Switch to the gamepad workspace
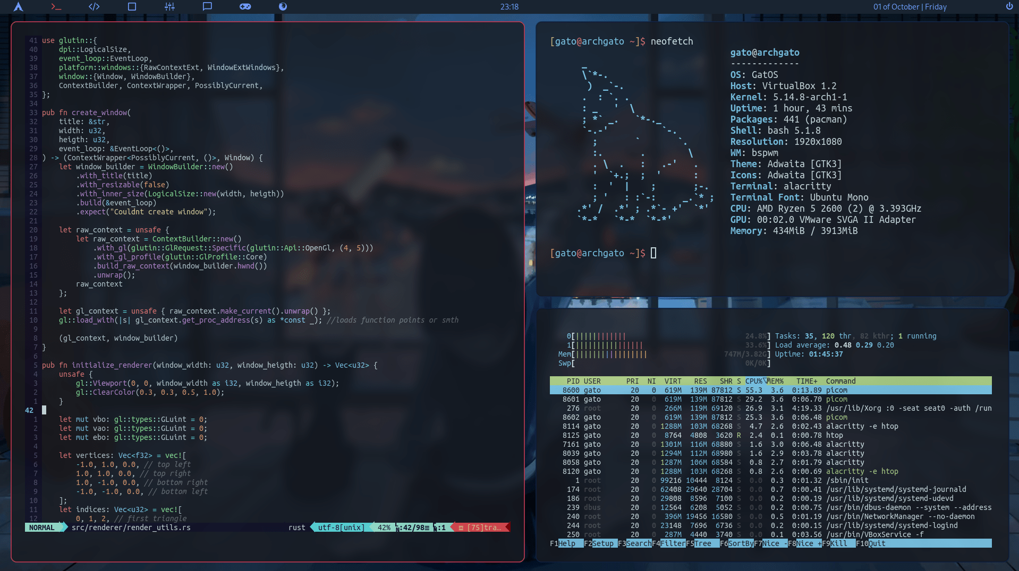 (245, 7)
